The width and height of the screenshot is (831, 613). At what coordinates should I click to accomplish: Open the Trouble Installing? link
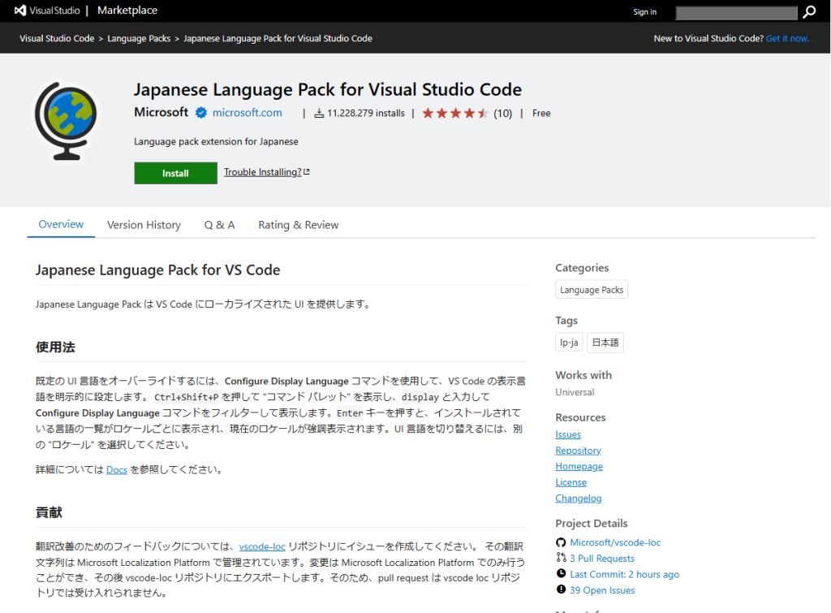coord(263,172)
